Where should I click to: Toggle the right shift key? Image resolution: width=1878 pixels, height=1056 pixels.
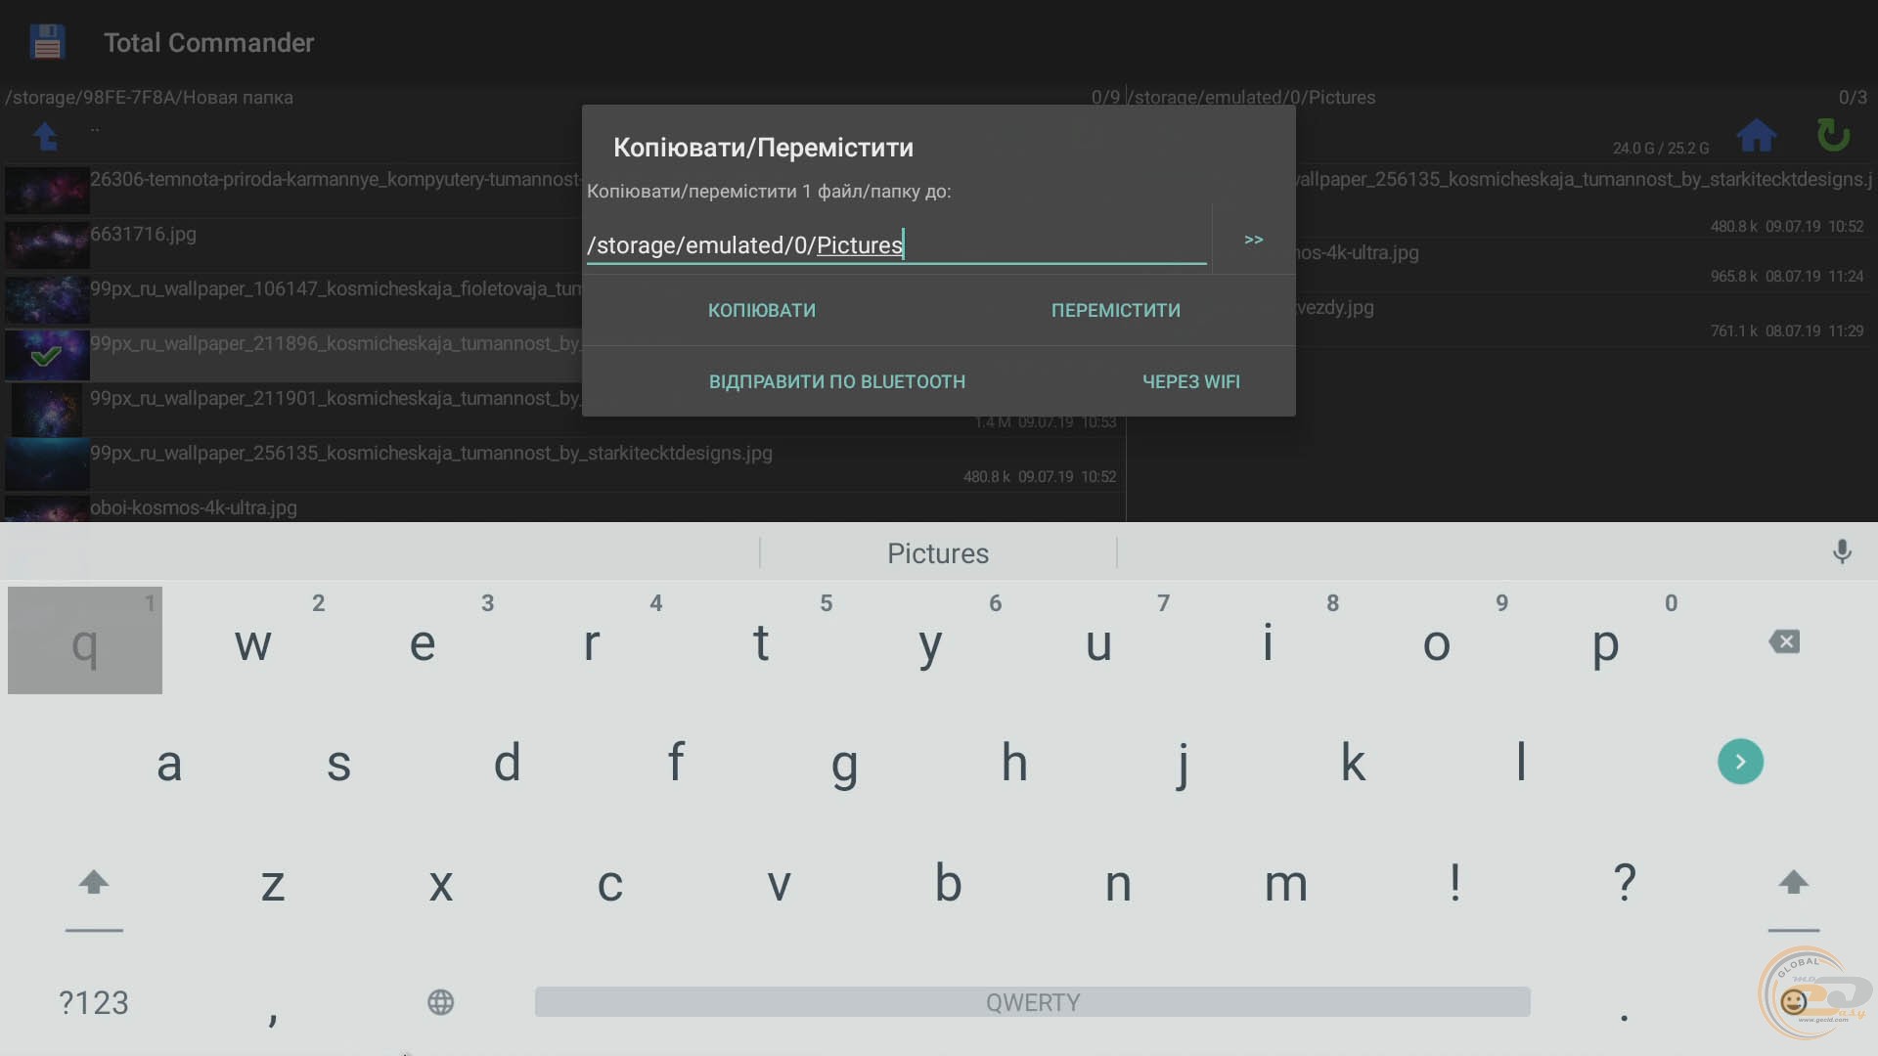click(1793, 883)
